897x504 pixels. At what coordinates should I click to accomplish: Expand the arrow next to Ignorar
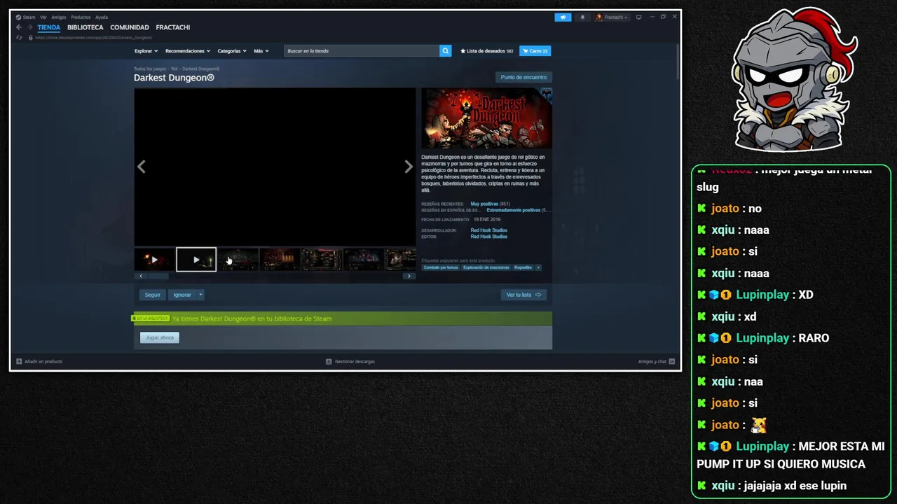[200, 295]
